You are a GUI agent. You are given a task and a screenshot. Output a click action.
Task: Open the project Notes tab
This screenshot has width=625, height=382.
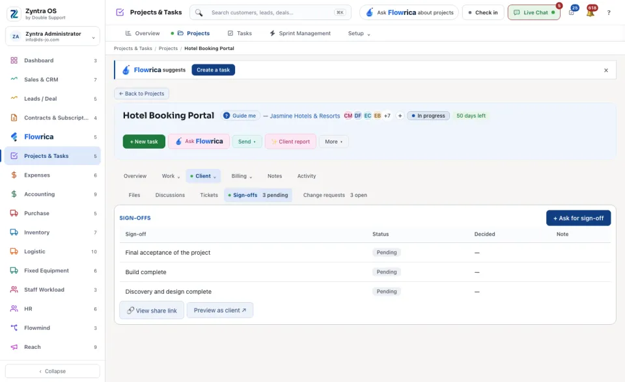coord(275,176)
